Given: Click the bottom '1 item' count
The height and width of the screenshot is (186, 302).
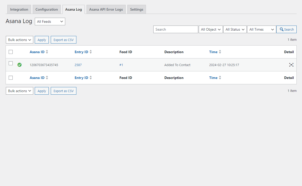Looking at the screenshot, I should click(292, 91).
